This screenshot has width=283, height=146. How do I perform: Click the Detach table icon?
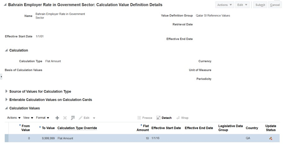pyautogui.click(x=158, y=118)
